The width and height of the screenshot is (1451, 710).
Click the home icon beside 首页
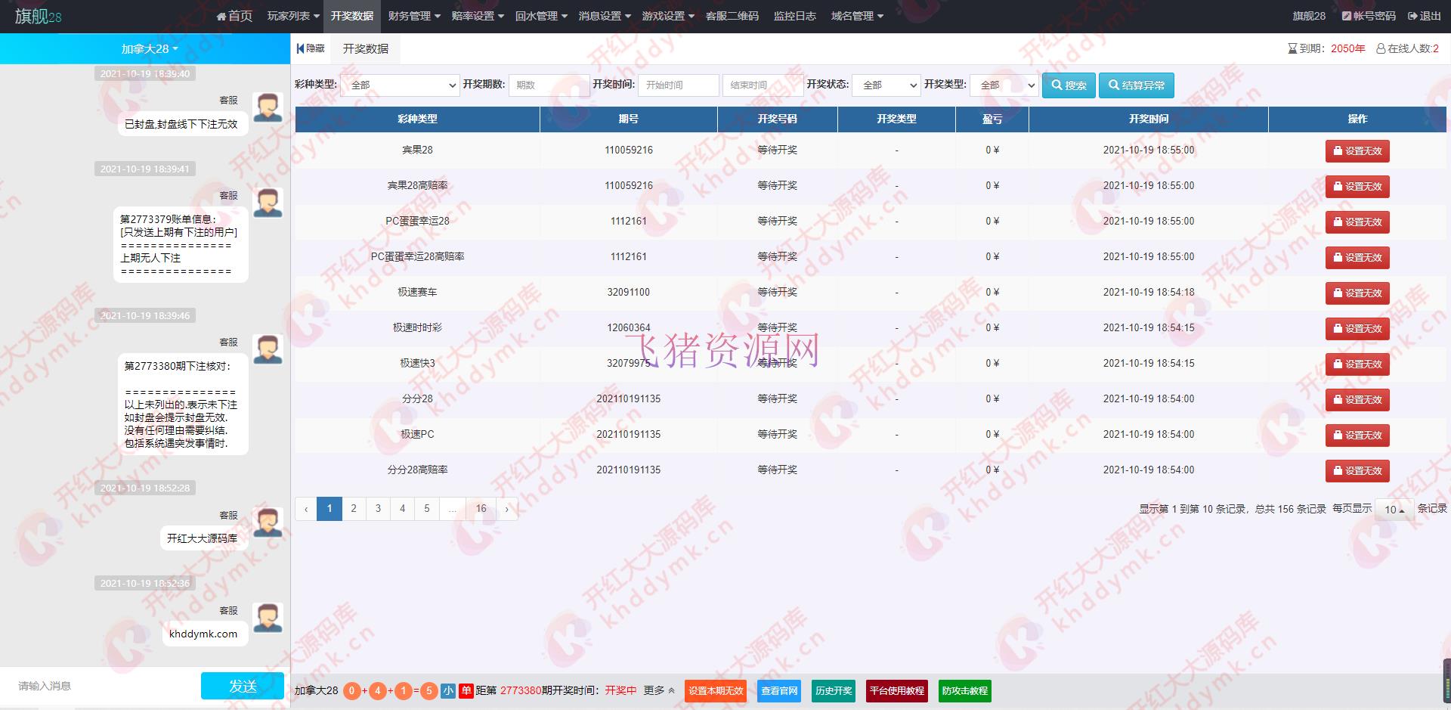[x=221, y=15]
